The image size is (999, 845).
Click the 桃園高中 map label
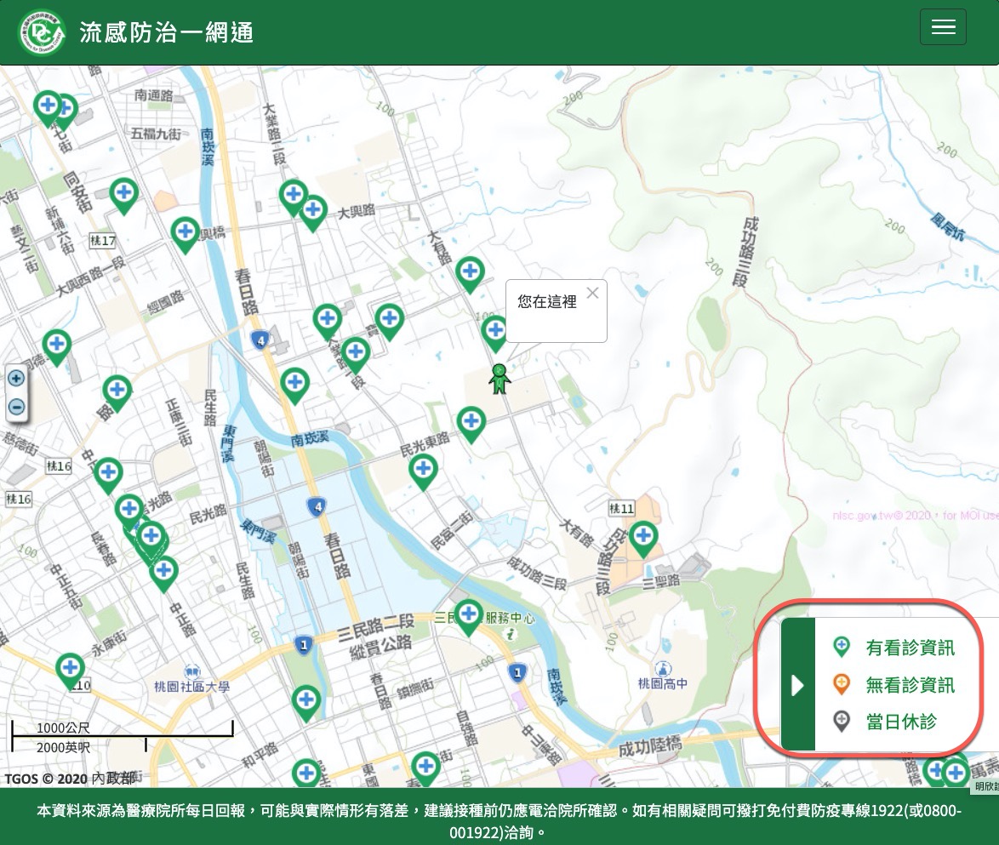(x=663, y=684)
